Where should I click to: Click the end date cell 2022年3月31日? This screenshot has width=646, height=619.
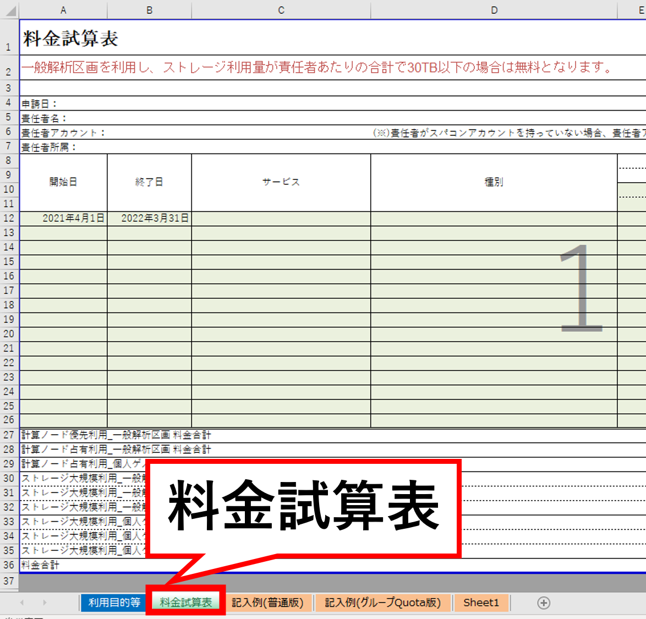pos(150,218)
